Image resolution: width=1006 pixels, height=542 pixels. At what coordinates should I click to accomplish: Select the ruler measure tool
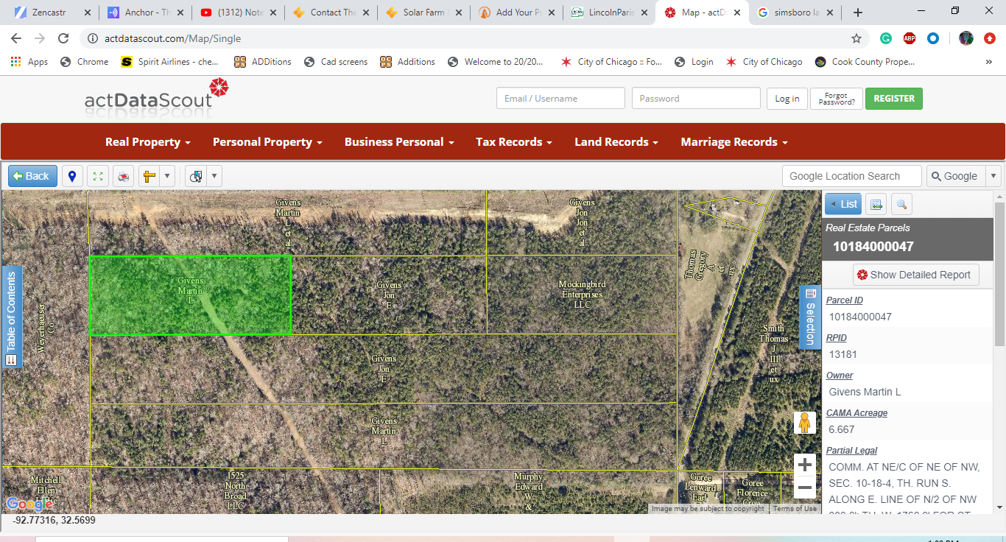150,176
